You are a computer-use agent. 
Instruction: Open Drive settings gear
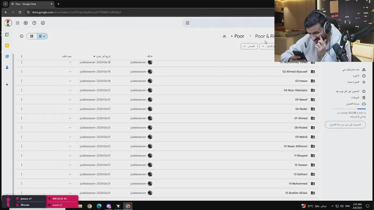[x=26, y=23]
